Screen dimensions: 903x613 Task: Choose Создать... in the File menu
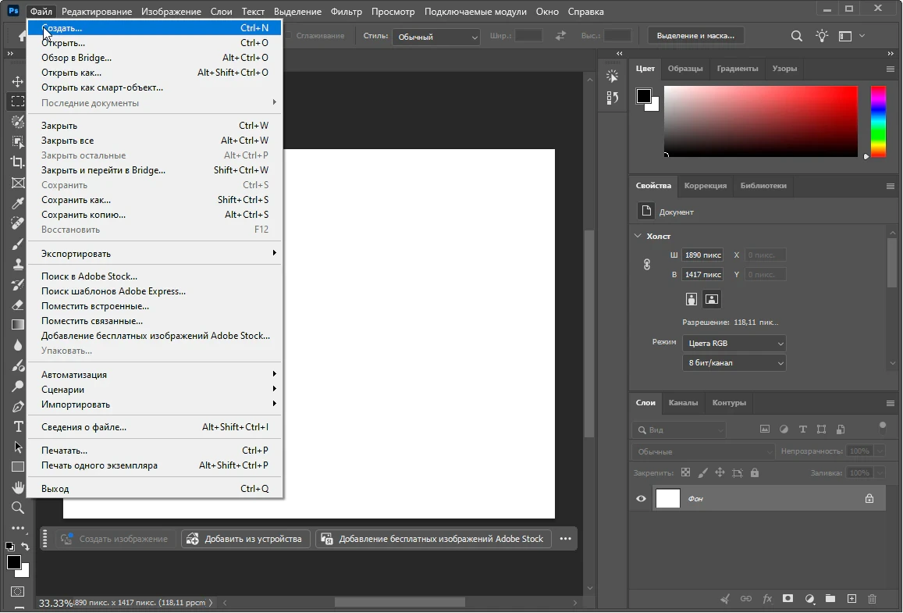tap(155, 27)
